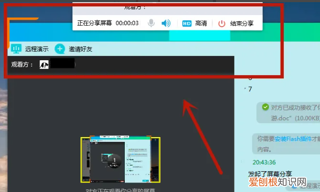Screen dimensions: 320x192
Task: Toggle the speaker sound icon
Action: click(x=166, y=23)
